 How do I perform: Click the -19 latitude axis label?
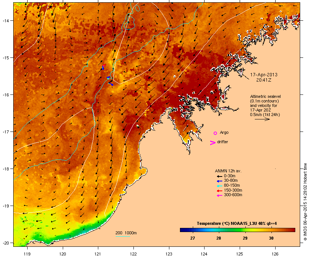click(x=5, y=206)
